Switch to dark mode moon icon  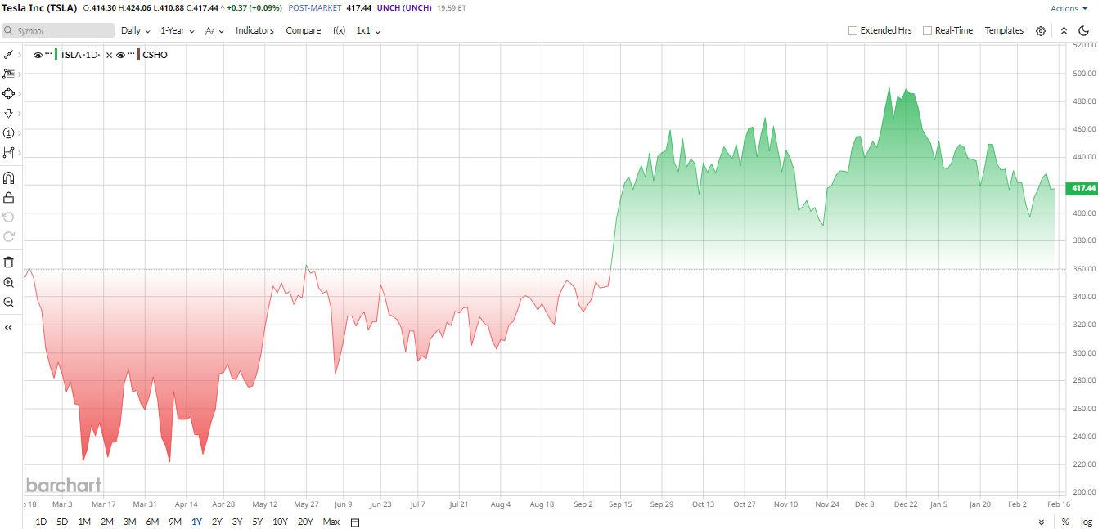(1084, 31)
